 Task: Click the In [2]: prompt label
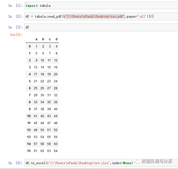[15, 16]
